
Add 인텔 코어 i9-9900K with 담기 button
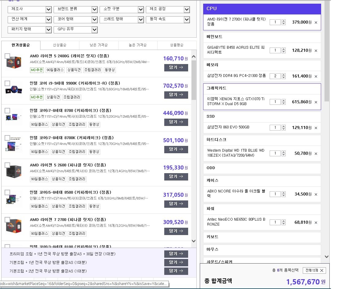tap(176, 95)
